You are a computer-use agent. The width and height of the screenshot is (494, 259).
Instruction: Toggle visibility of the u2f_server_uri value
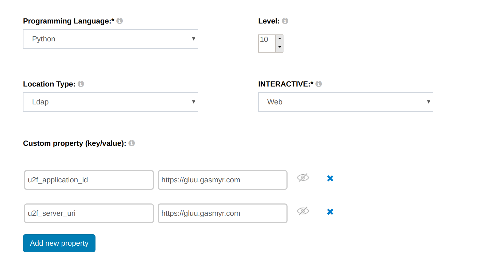pos(303,211)
